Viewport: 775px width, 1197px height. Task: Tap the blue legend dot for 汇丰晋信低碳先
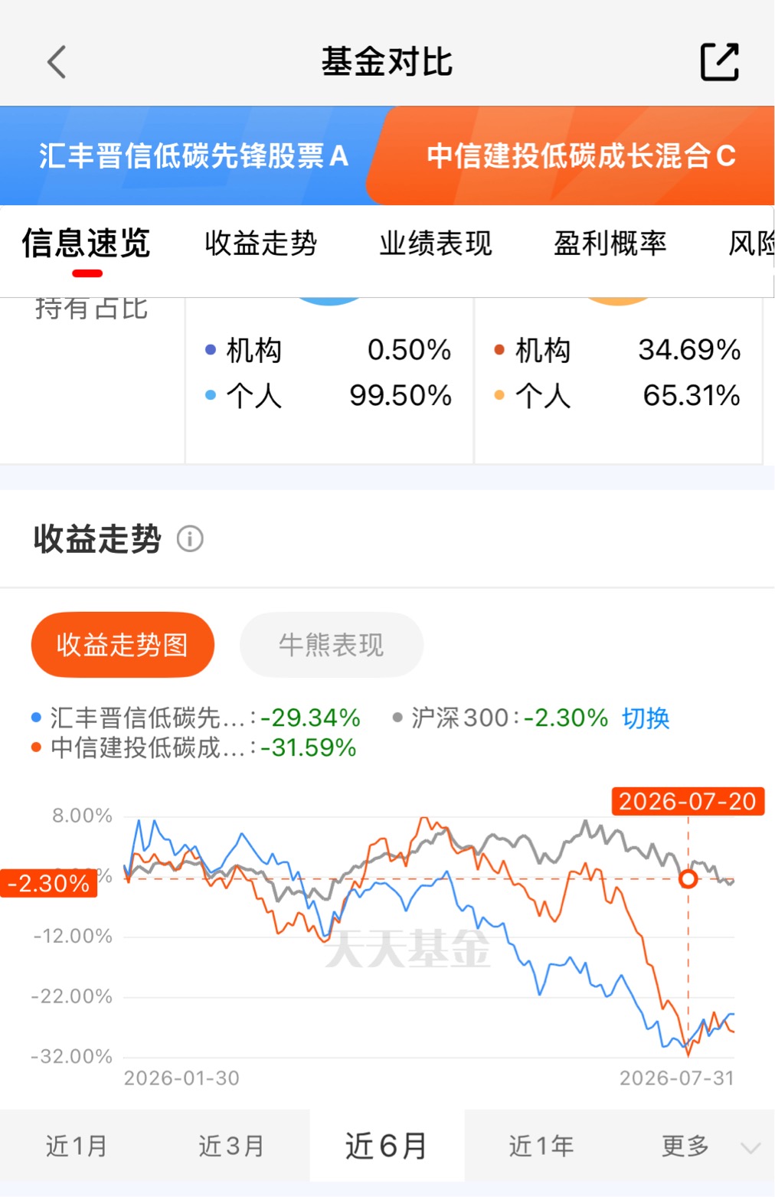36,718
